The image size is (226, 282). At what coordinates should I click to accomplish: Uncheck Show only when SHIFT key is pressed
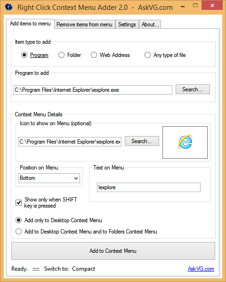[x=18, y=202]
